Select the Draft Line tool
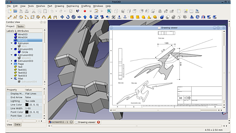Viewport: 236px width, 133px height. [x=9, y=17]
